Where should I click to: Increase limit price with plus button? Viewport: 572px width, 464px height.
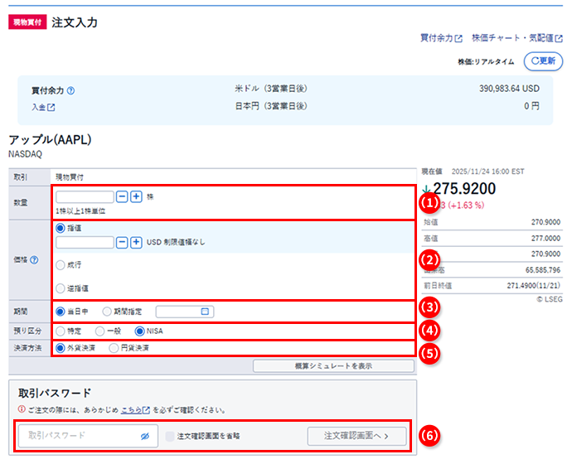137,242
